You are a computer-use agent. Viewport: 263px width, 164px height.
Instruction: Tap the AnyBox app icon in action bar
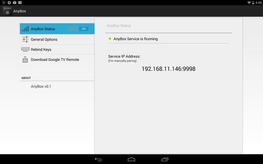7,11
